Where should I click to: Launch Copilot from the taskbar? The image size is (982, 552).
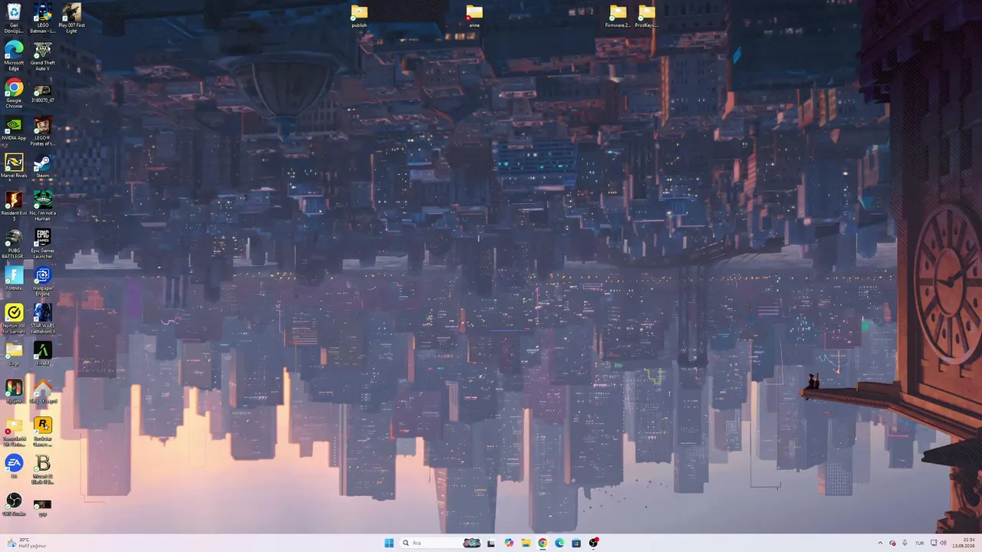tap(509, 543)
